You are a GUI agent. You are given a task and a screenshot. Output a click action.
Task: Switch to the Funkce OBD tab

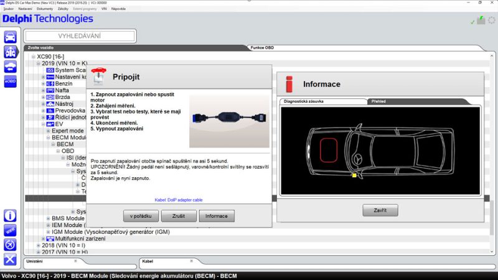[x=261, y=47]
